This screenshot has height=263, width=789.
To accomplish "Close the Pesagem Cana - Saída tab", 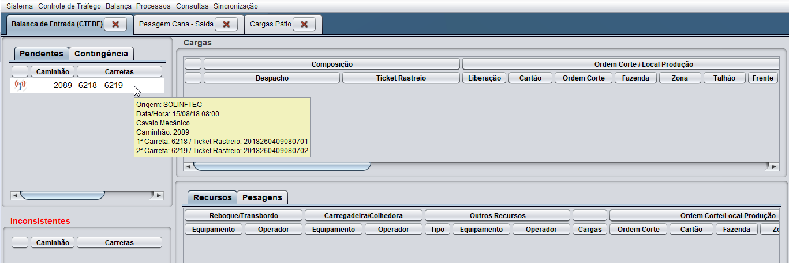I will point(226,24).
